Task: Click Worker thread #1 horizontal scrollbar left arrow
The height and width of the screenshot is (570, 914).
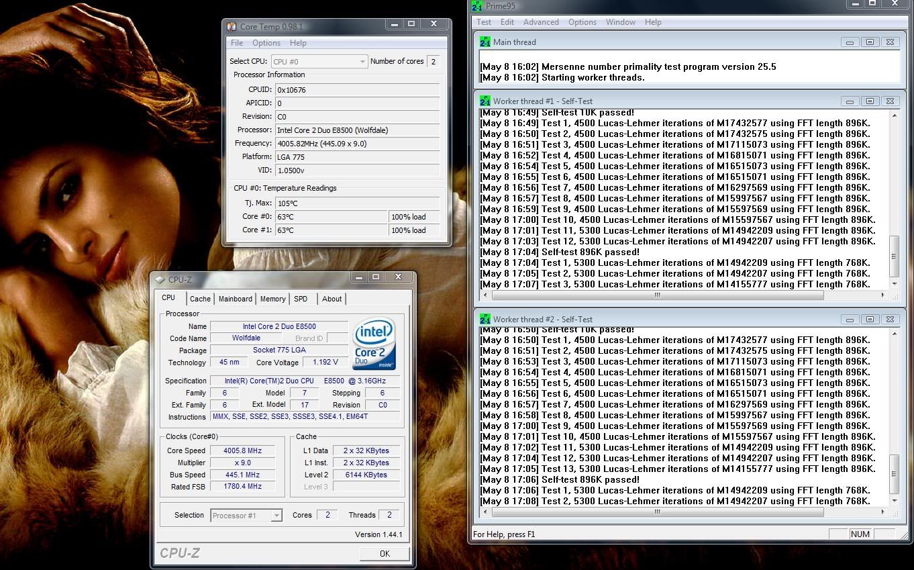Action: click(486, 295)
